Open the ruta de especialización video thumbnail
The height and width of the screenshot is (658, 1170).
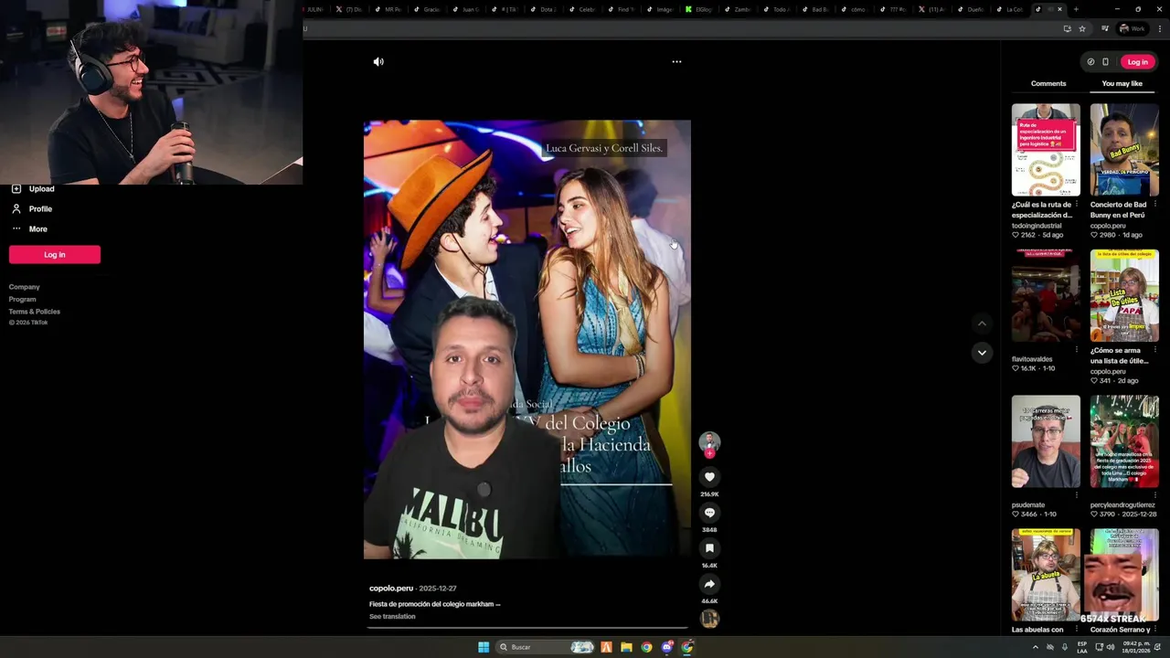[x=1046, y=150]
